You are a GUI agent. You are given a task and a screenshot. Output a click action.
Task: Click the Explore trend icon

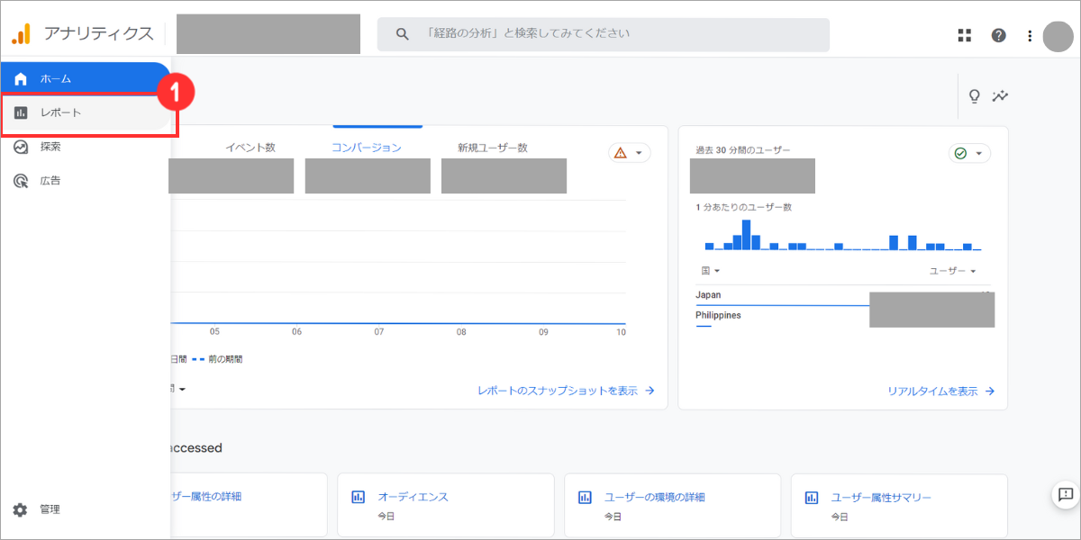[21, 147]
